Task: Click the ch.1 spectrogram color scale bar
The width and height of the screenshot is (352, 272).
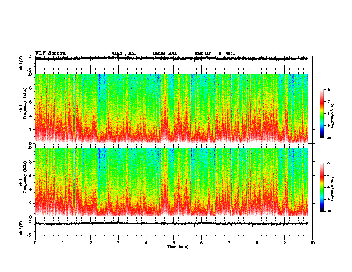Action: 322,114
